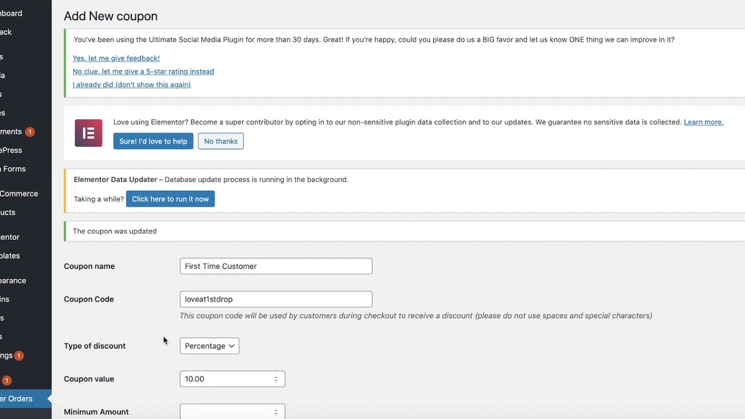Click the 'Yes, let me give feedback!' link
This screenshot has width=745, height=419.
(x=116, y=58)
